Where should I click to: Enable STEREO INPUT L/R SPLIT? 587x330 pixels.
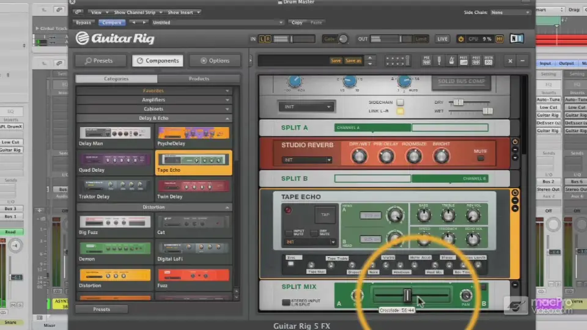(286, 302)
